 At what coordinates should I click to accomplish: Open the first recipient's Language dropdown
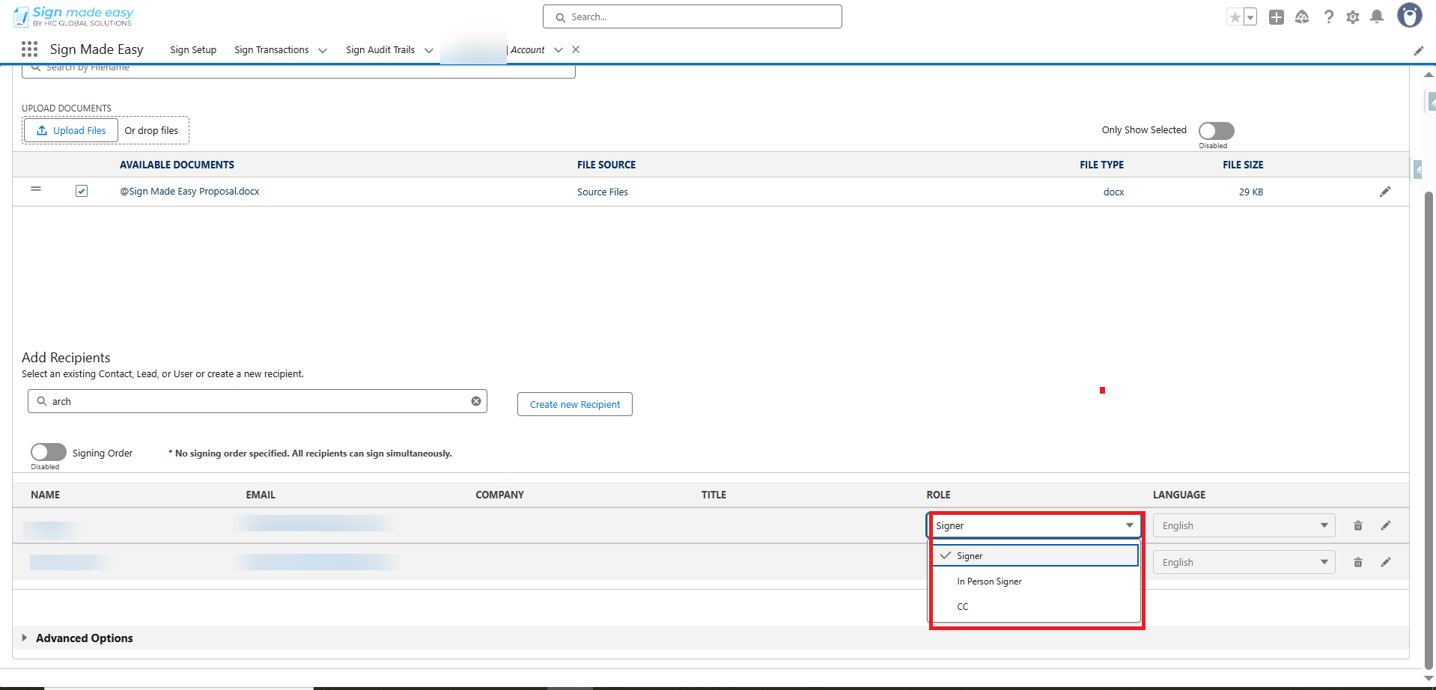click(1244, 525)
